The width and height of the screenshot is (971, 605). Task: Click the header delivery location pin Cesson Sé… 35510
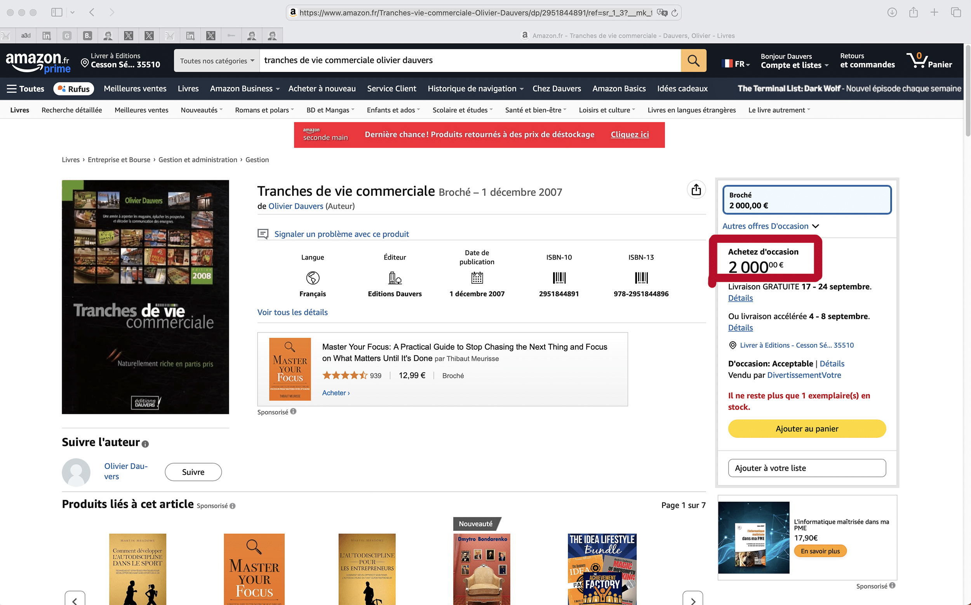coord(120,60)
